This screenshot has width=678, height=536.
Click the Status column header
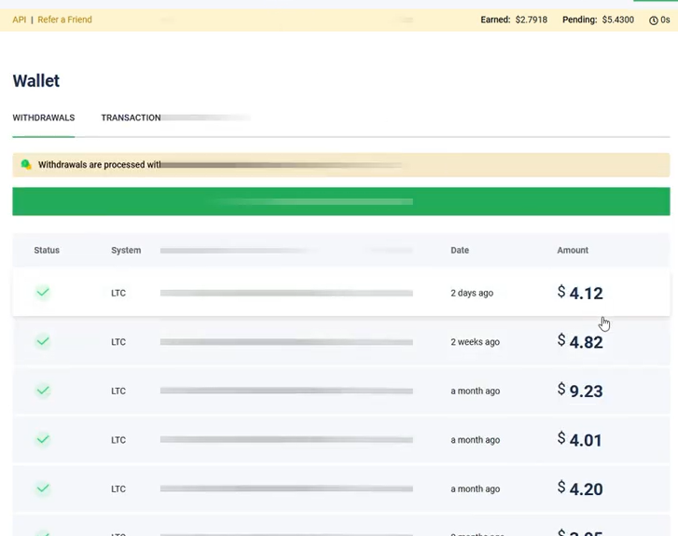coord(47,251)
